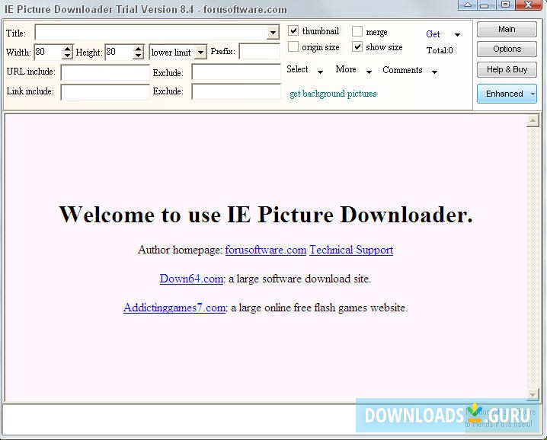The width and height of the screenshot is (547, 440).
Task: Click into the Height value field
Action: tap(120, 53)
